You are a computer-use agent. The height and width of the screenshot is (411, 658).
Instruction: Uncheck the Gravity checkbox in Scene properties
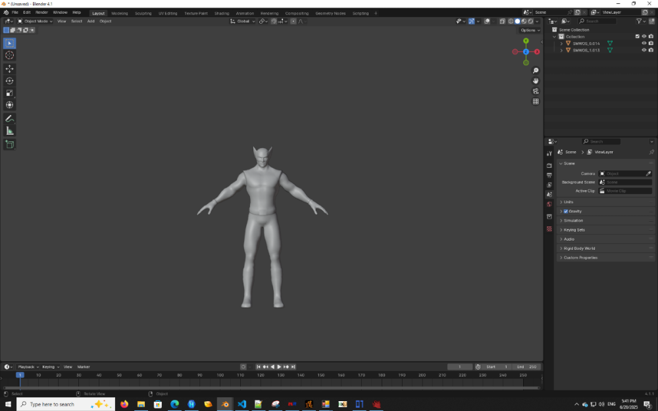(x=566, y=211)
